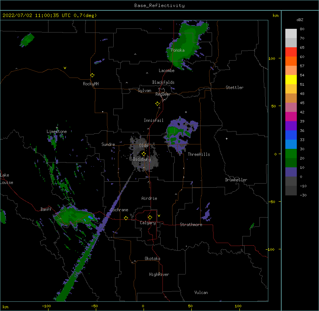Click the Innisfail label

tap(154, 120)
